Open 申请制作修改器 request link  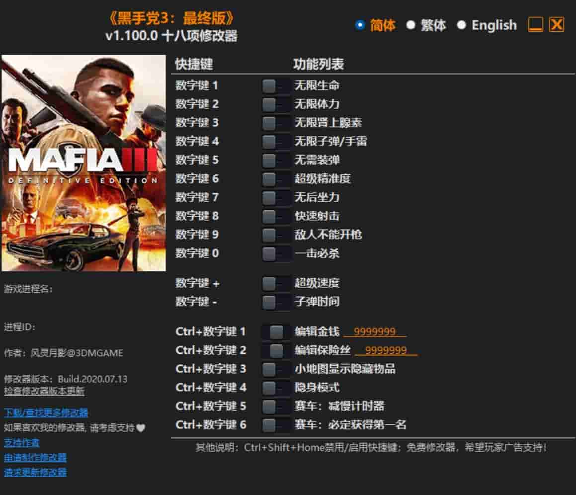tap(35, 457)
